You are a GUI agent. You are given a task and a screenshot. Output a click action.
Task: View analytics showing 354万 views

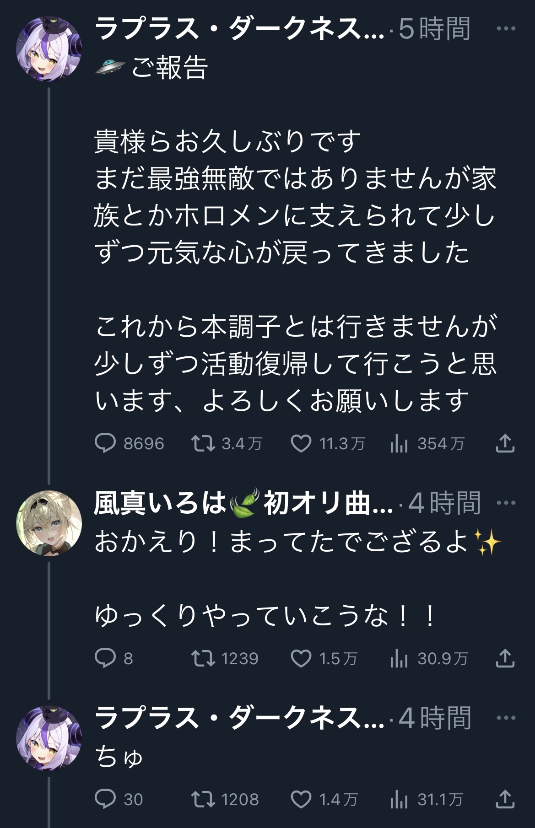[399, 443]
